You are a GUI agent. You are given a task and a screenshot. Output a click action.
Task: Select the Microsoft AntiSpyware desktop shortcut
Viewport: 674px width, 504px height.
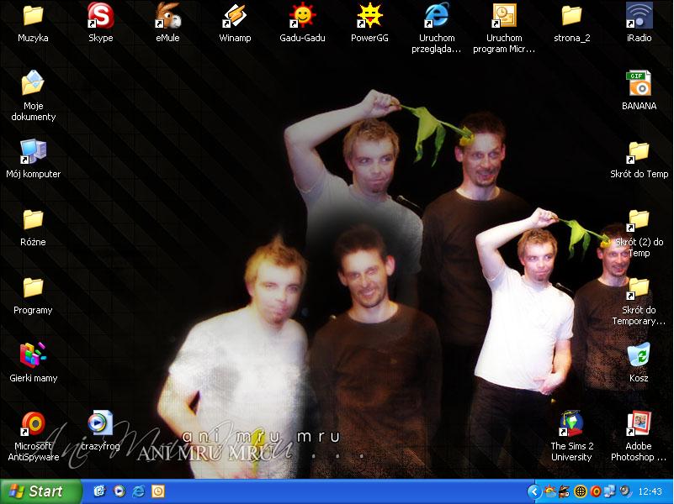[33, 436]
